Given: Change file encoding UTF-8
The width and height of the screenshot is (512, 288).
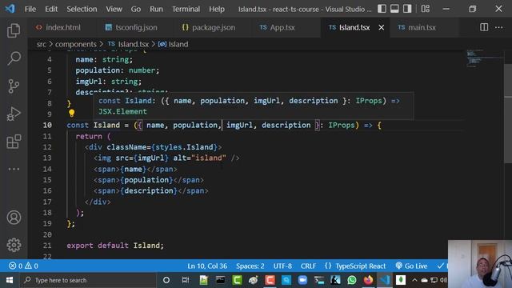Looking at the screenshot, I should (282, 266).
